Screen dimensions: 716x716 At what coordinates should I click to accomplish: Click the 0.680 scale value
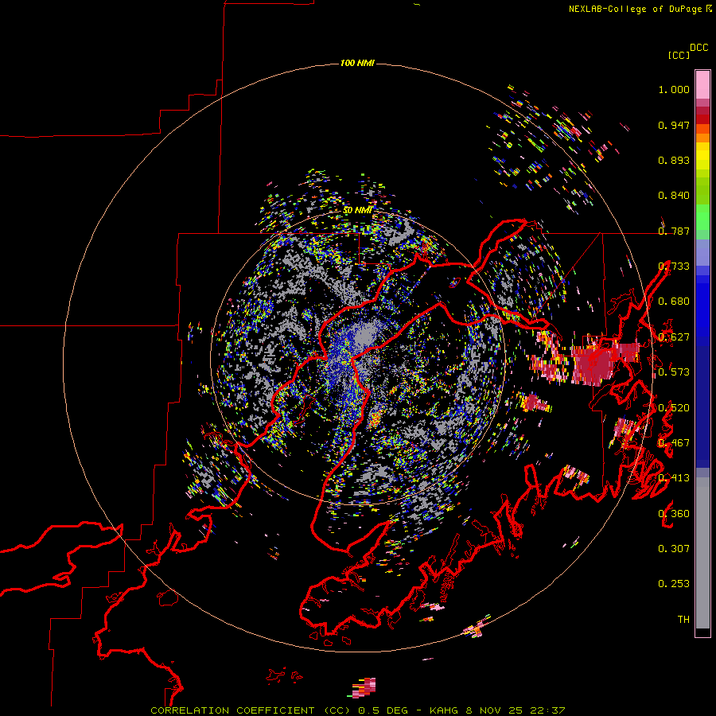(674, 302)
